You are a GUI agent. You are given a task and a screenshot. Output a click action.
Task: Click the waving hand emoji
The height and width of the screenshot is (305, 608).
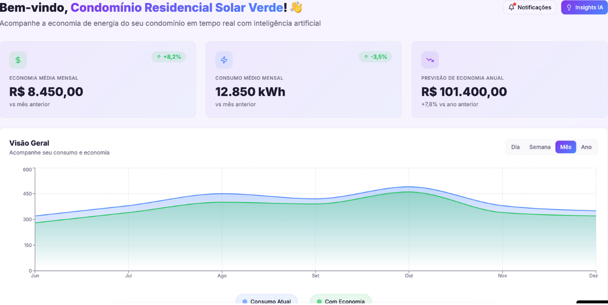[296, 7]
